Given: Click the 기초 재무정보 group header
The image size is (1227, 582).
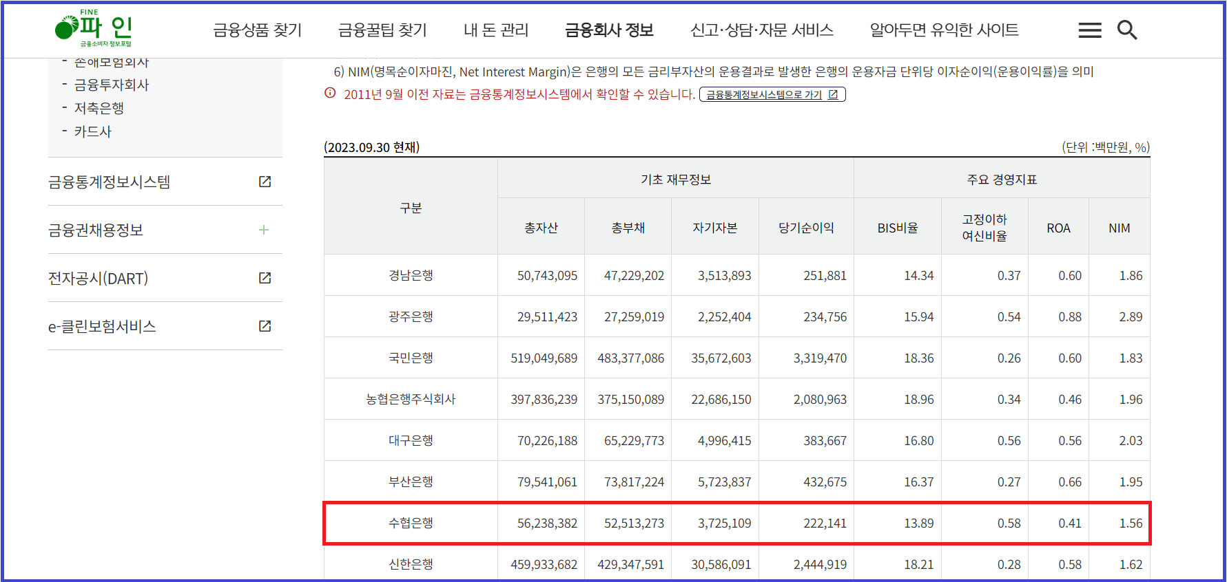Looking at the screenshot, I should tap(675, 180).
